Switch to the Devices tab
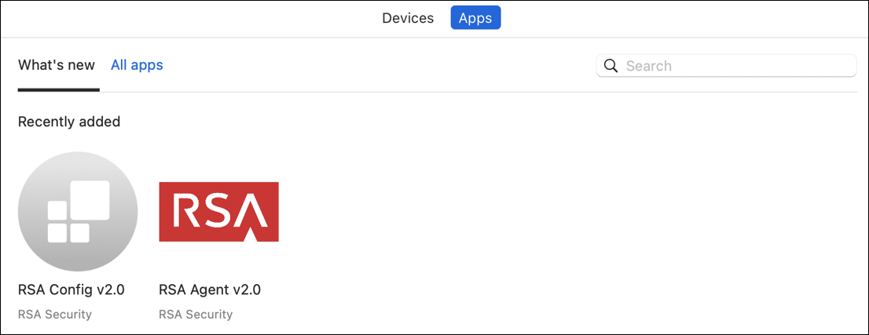The height and width of the screenshot is (335, 869). click(408, 18)
